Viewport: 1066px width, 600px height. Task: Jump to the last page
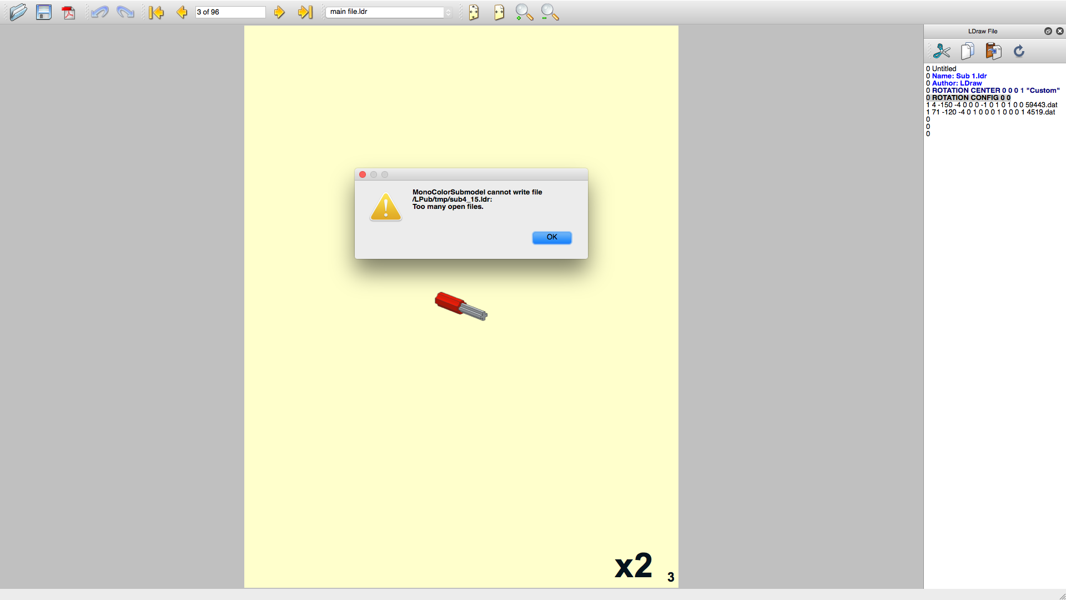305,12
